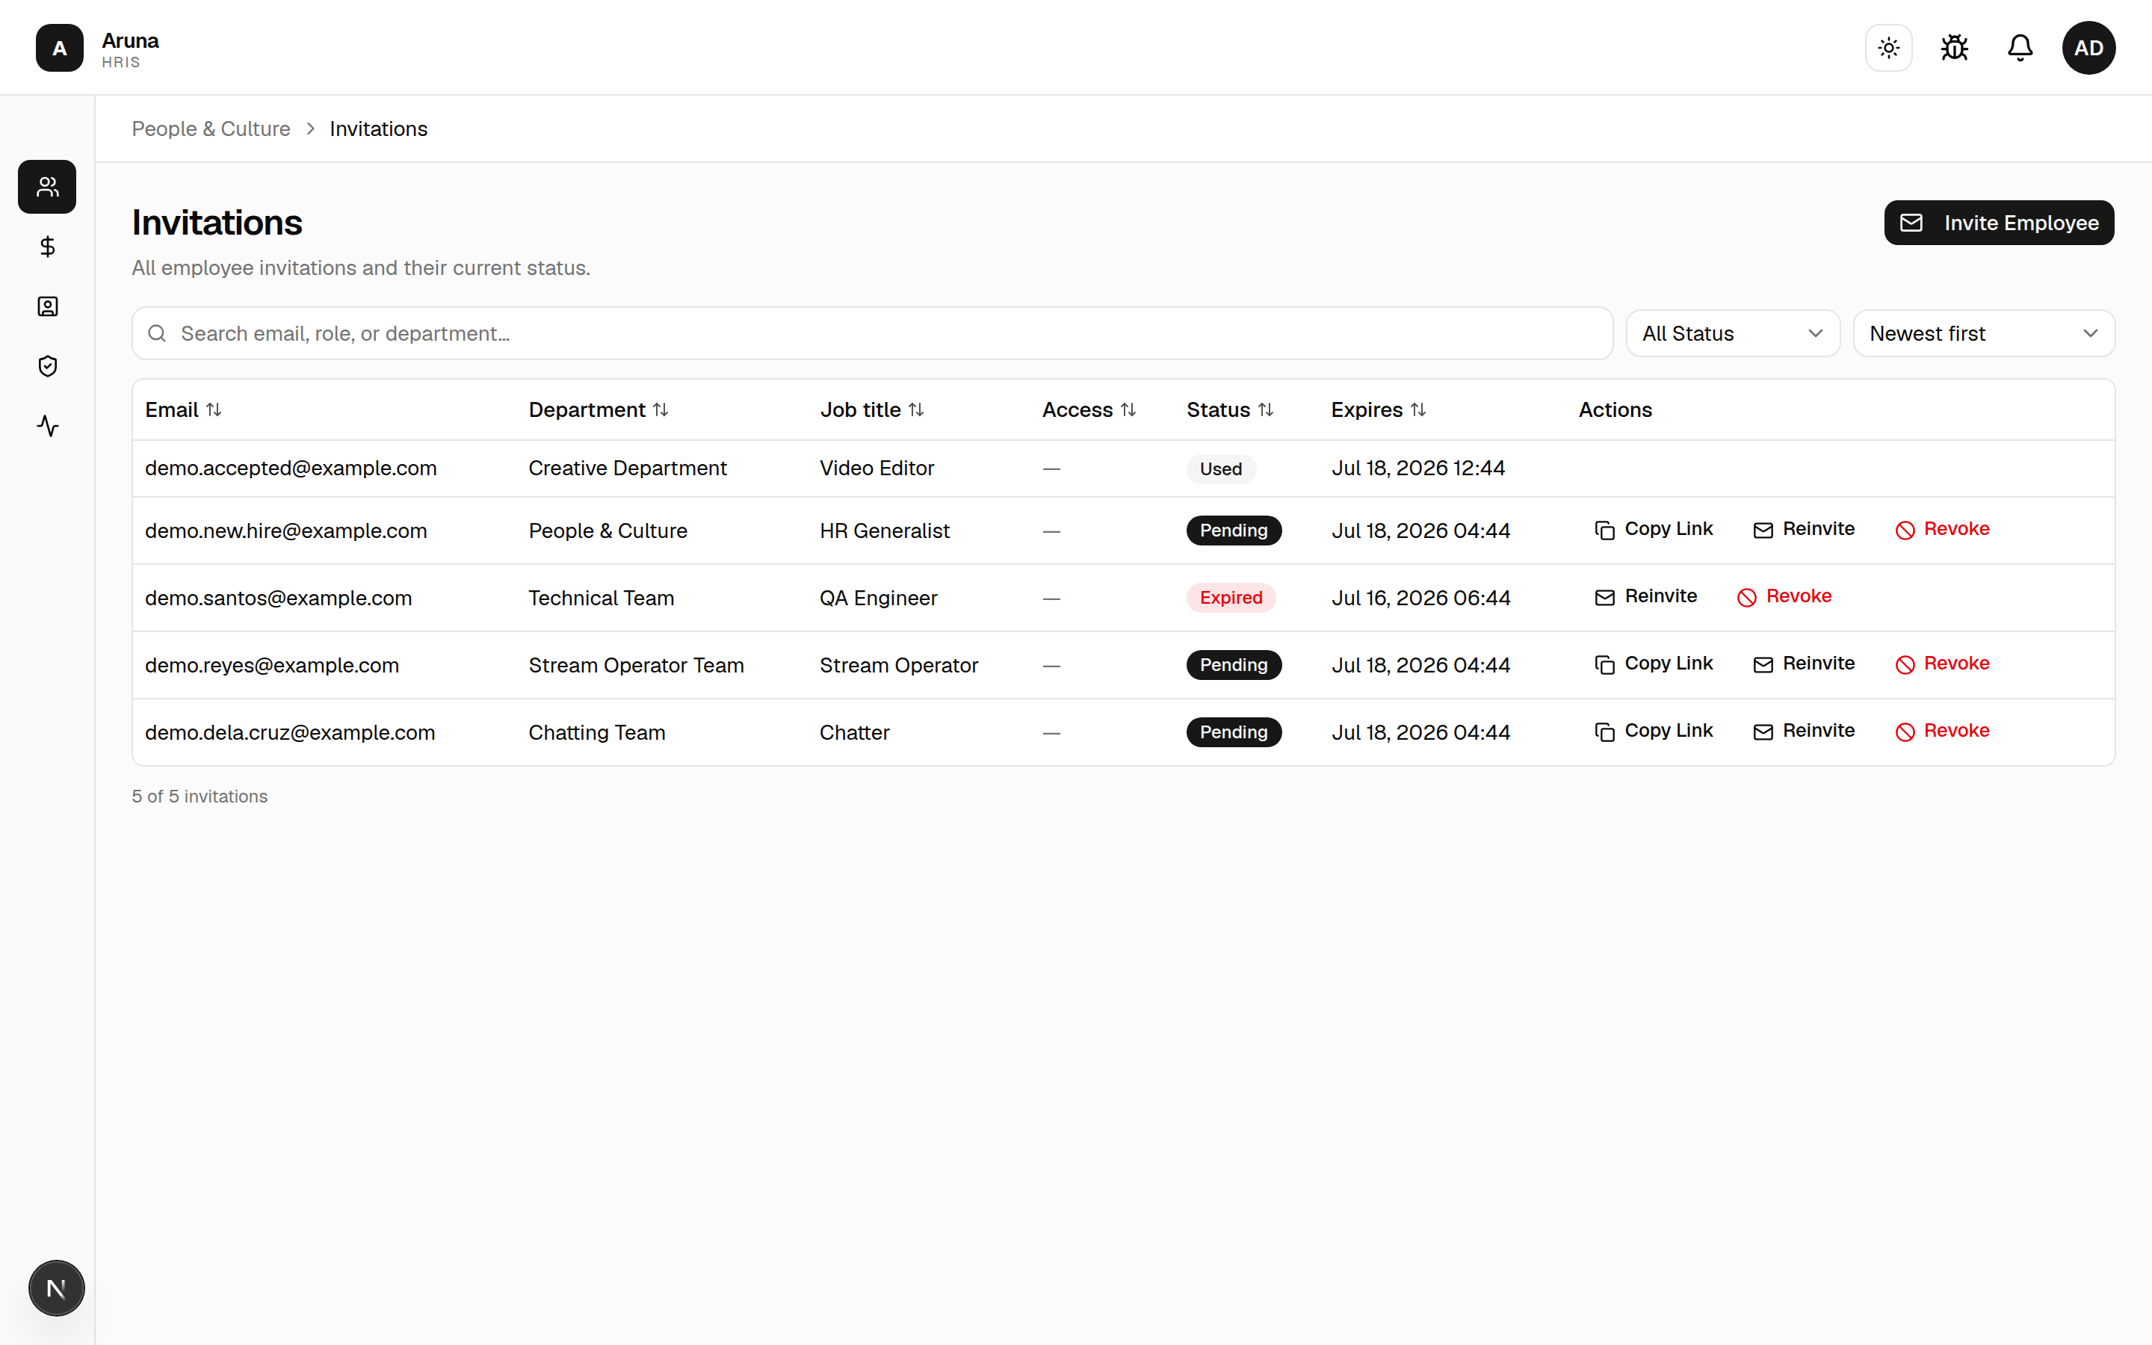Click the Video Editor job title
Image resolution: width=2152 pixels, height=1345 pixels.
(x=876, y=468)
